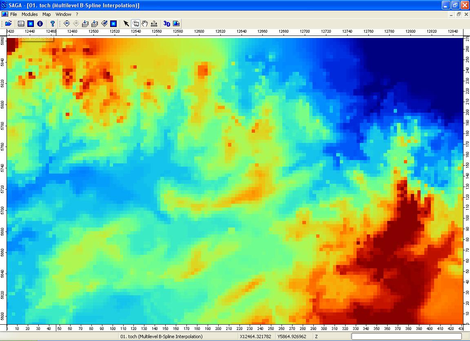
Task: Click the SAGA logo in title bar
Action: pos(4,5)
